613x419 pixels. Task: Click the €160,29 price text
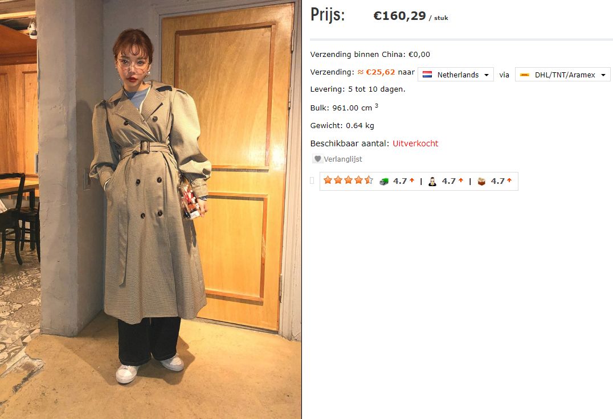pos(399,15)
